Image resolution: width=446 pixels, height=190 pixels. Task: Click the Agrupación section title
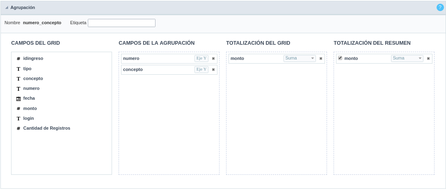click(x=23, y=8)
